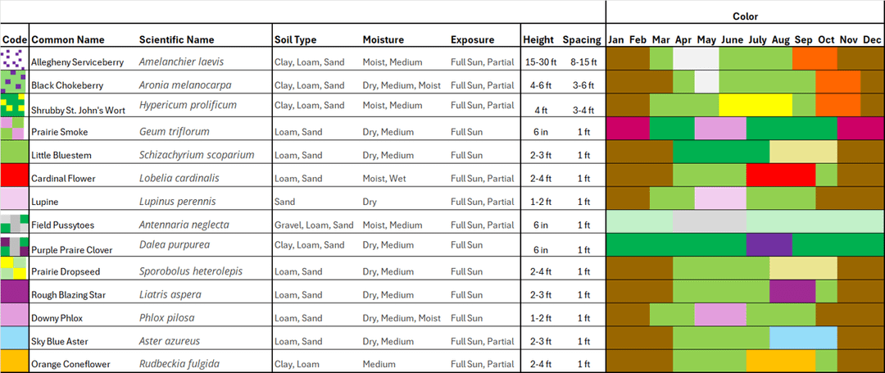
Task: Select the "Amelanchier laevis" scientific name cell
Action: coord(180,61)
